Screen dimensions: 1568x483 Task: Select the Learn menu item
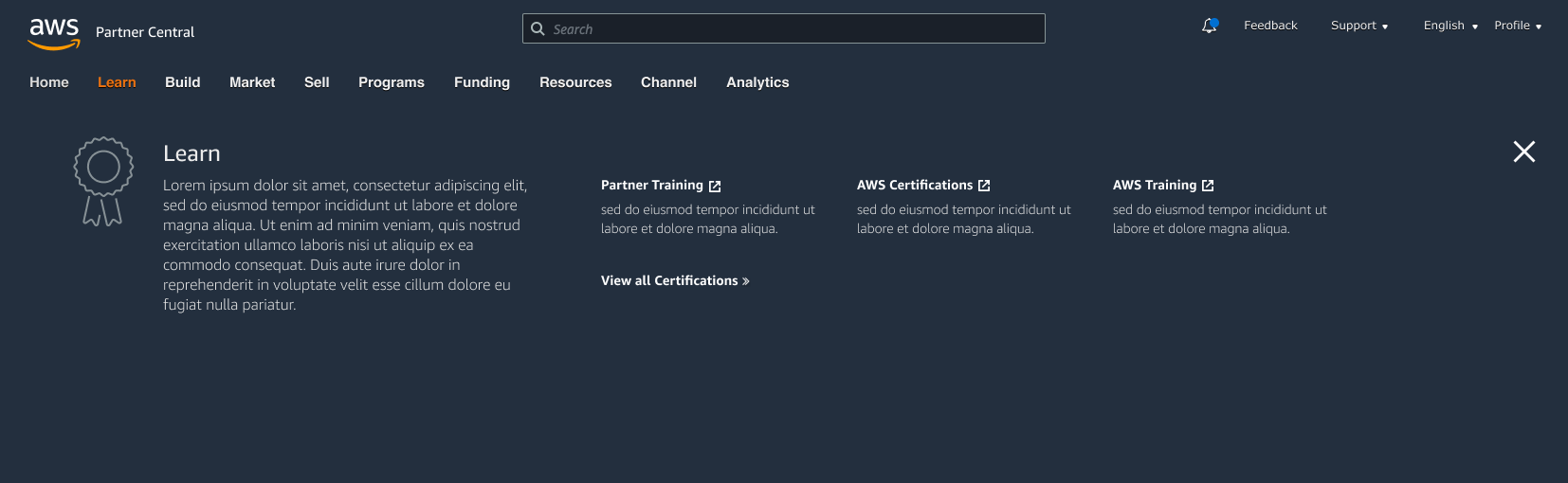point(117,82)
